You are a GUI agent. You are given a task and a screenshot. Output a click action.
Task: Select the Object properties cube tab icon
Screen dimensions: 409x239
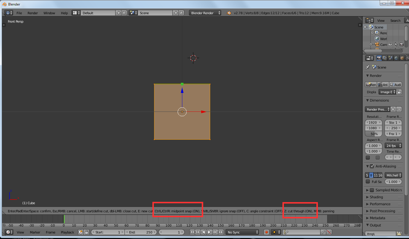(x=402, y=58)
